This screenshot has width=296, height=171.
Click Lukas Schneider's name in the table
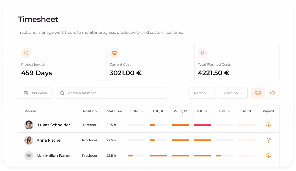click(54, 125)
